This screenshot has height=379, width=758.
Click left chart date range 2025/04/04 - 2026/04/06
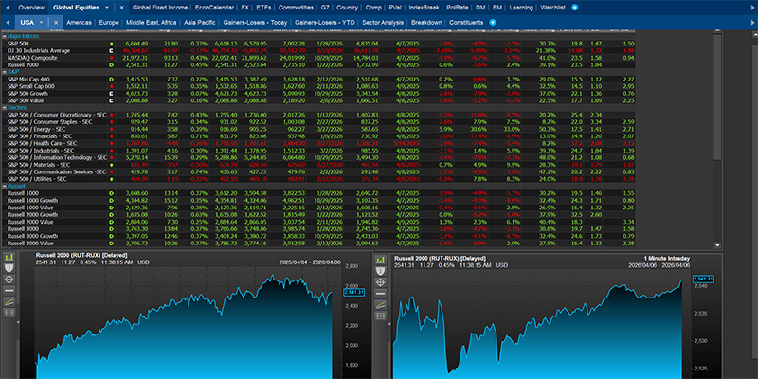click(x=310, y=262)
